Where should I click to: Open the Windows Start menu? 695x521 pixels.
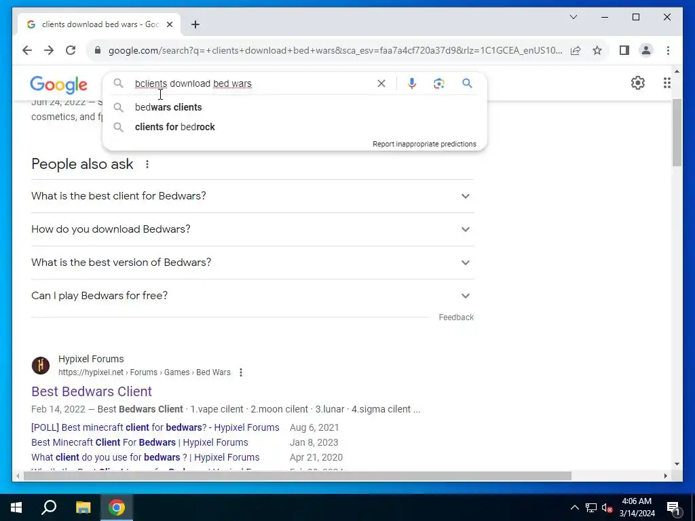click(x=16, y=507)
